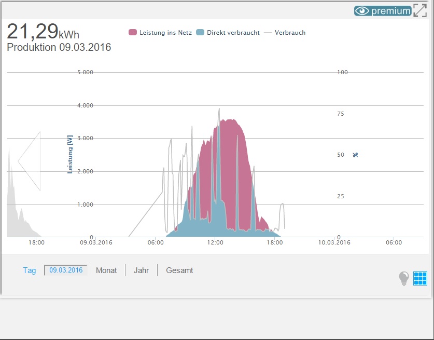This screenshot has width=434, height=340.
Task: Switch to the Gesamt view
Action: (179, 270)
